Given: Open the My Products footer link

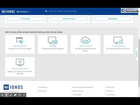Looking at the screenshot, I should [43, 87].
